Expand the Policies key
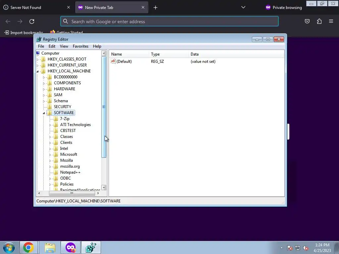This screenshot has width=339, height=254. (x=50, y=185)
